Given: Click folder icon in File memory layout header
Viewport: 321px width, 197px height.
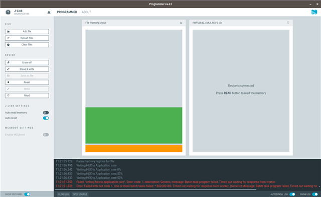Looking at the screenshot, I should click(181, 23).
